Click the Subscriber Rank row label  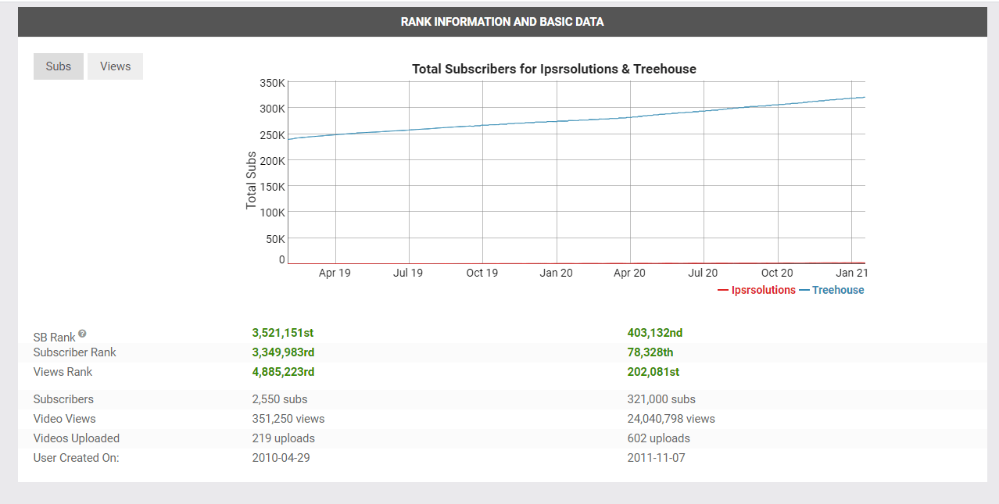coord(74,352)
